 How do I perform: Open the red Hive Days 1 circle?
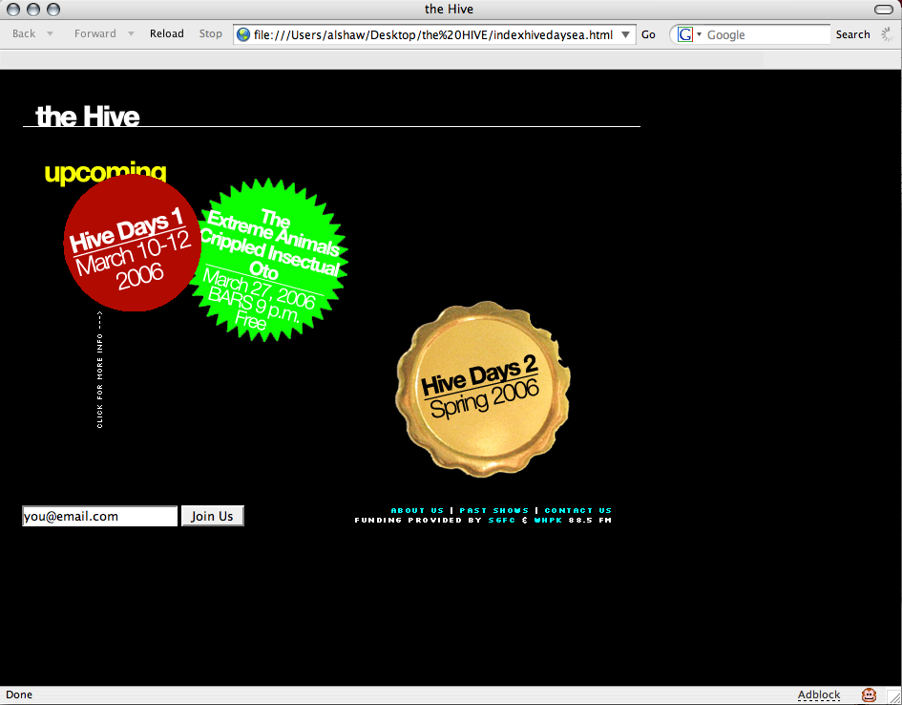pos(133,244)
